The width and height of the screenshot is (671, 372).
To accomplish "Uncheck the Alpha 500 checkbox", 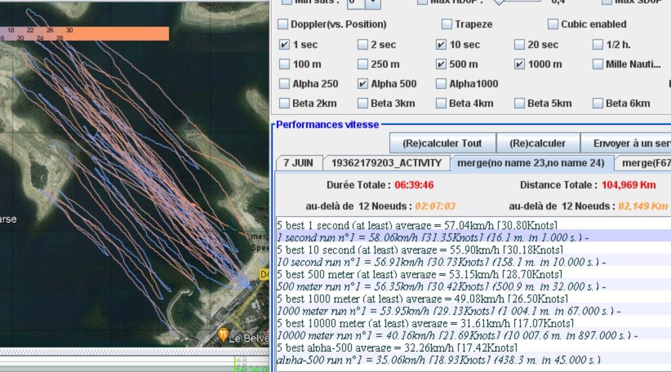I will pos(362,84).
